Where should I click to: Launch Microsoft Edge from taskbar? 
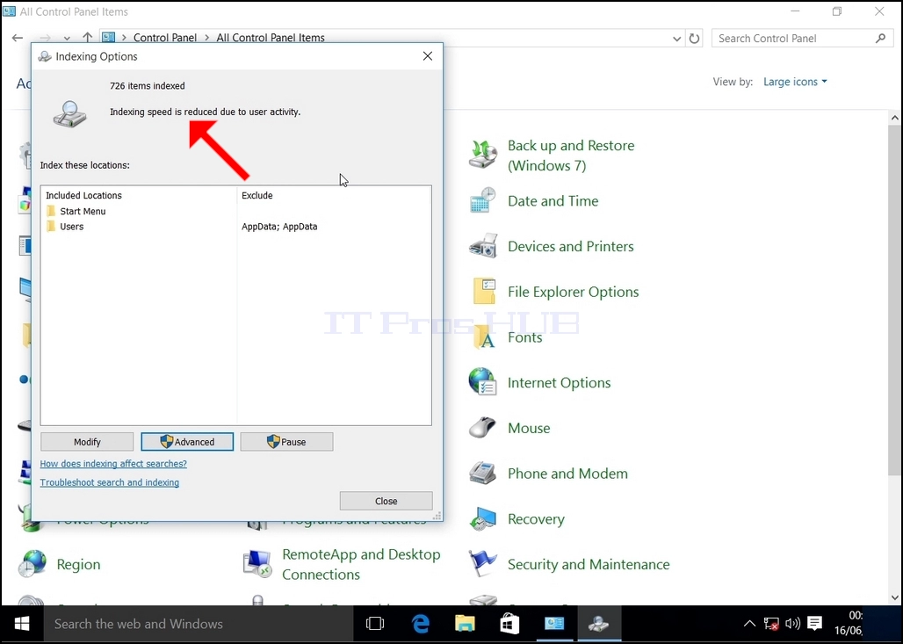[421, 624]
